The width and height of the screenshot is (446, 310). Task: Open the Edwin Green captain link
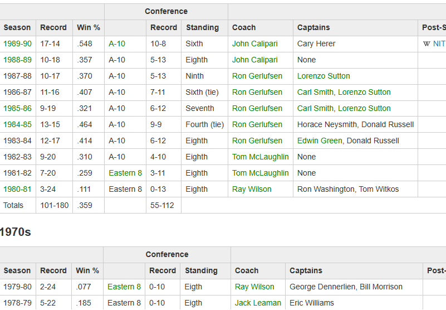[x=320, y=141]
